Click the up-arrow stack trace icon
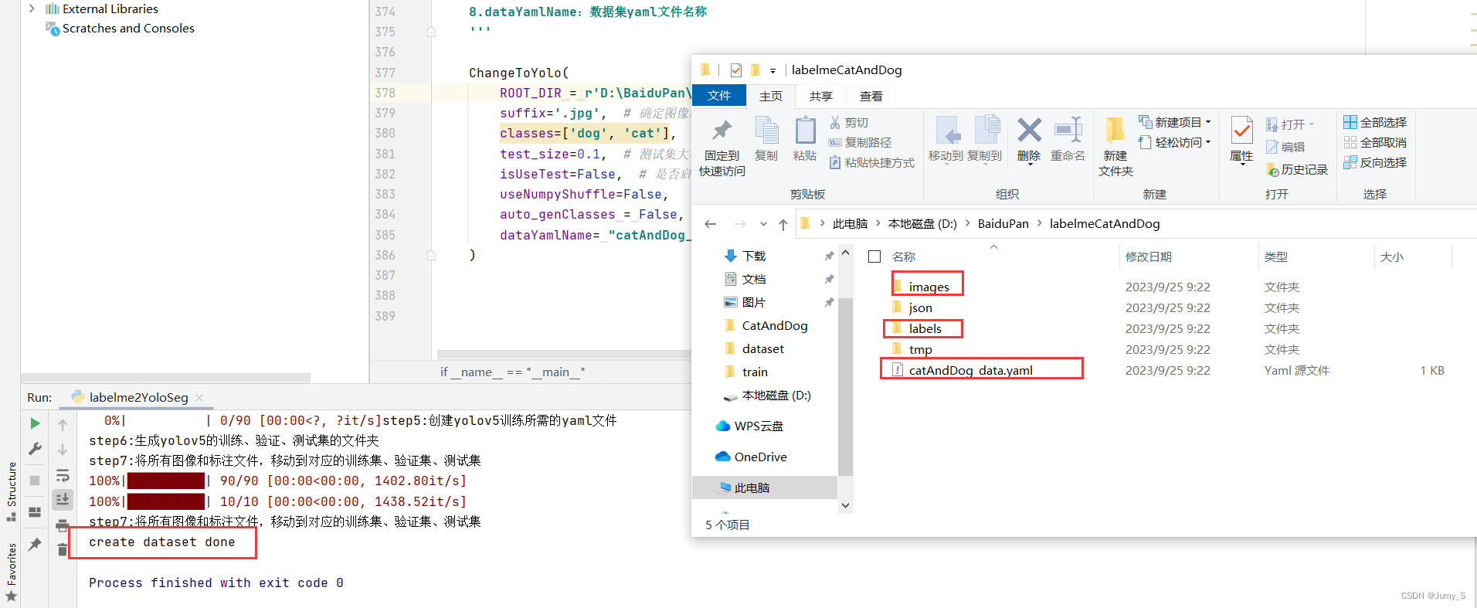Image resolution: width=1477 pixels, height=608 pixels. 63,424
